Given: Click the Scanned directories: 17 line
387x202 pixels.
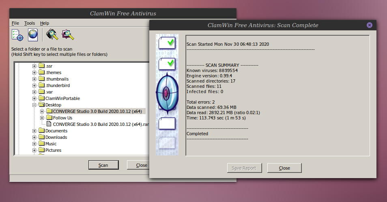Looking at the screenshot, I should click(211, 81).
